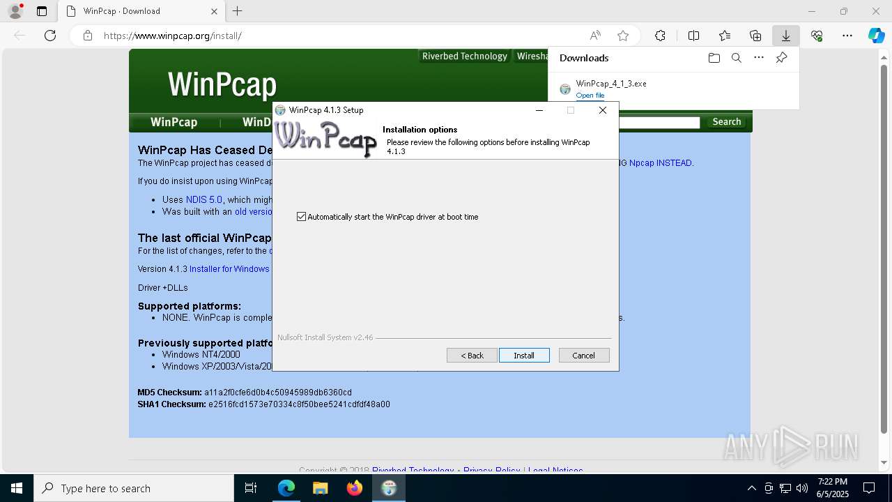Click Installer for Windows link

click(229, 269)
